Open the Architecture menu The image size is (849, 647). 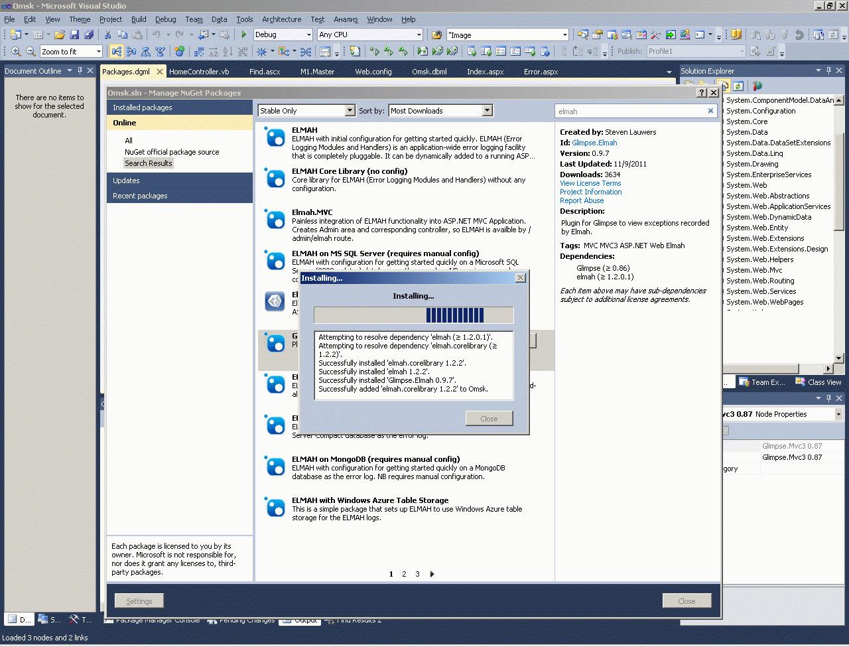pos(281,19)
